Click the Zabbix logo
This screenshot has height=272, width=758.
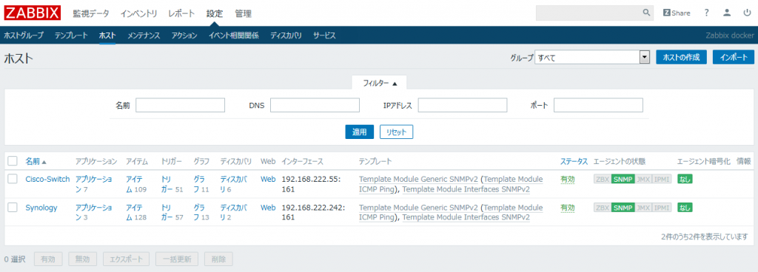click(x=33, y=13)
